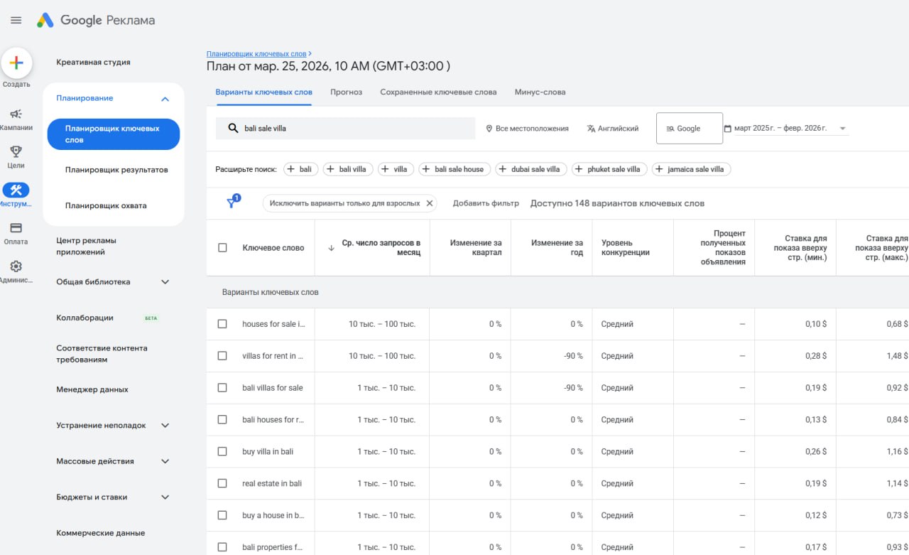Check the 'villas for rent in...' row
The image size is (909, 555).
point(222,356)
